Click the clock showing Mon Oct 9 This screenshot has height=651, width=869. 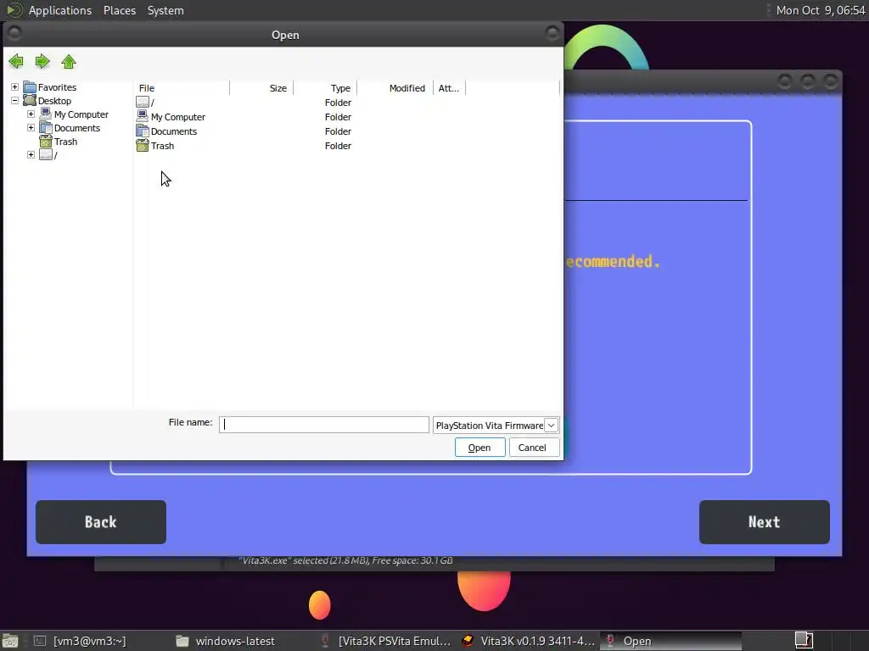point(821,10)
